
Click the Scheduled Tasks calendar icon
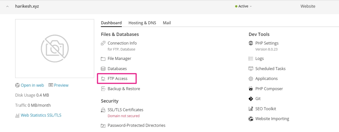[x=251, y=69]
